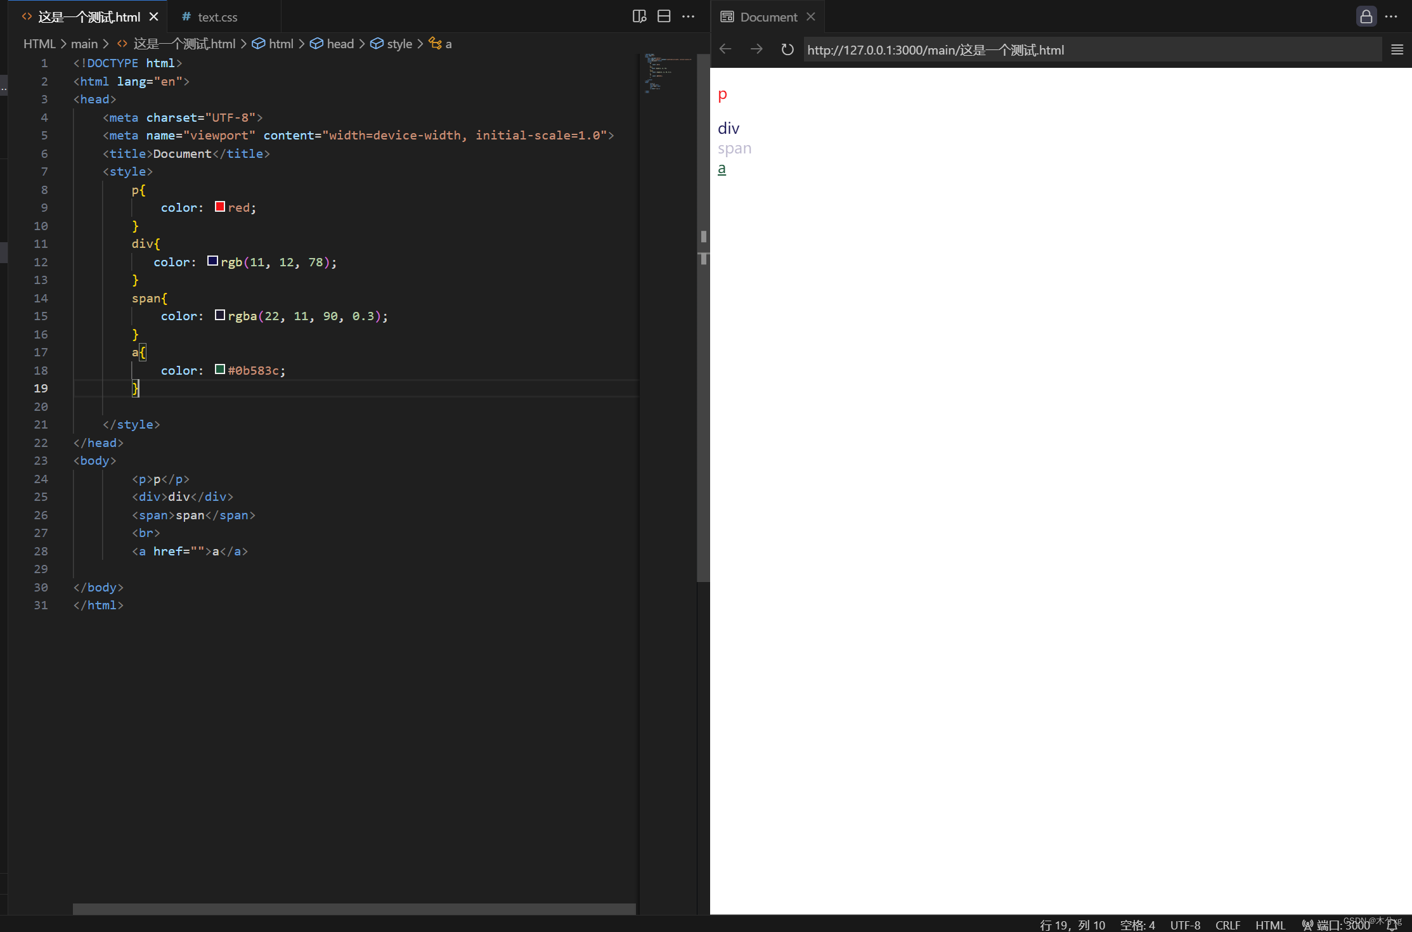Open the #0b583c green color swatch
Viewport: 1412px width, 932px height.
(220, 370)
